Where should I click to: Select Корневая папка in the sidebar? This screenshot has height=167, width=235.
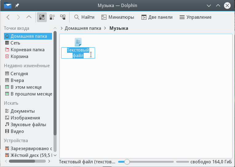pyautogui.click(x=27, y=50)
